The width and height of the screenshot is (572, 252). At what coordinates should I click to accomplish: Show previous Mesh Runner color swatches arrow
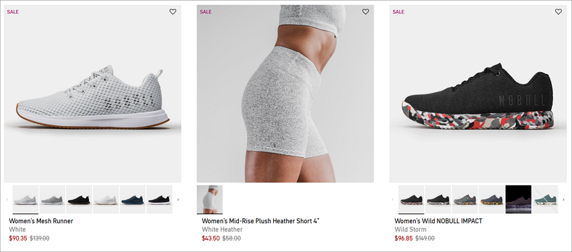tap(7, 199)
